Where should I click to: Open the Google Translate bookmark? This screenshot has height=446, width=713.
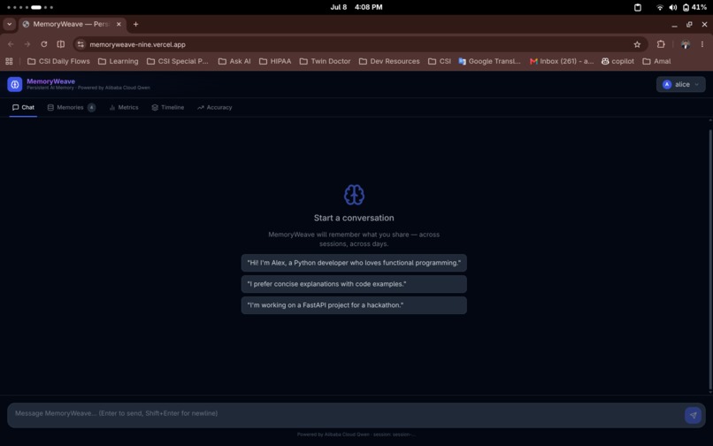point(490,61)
